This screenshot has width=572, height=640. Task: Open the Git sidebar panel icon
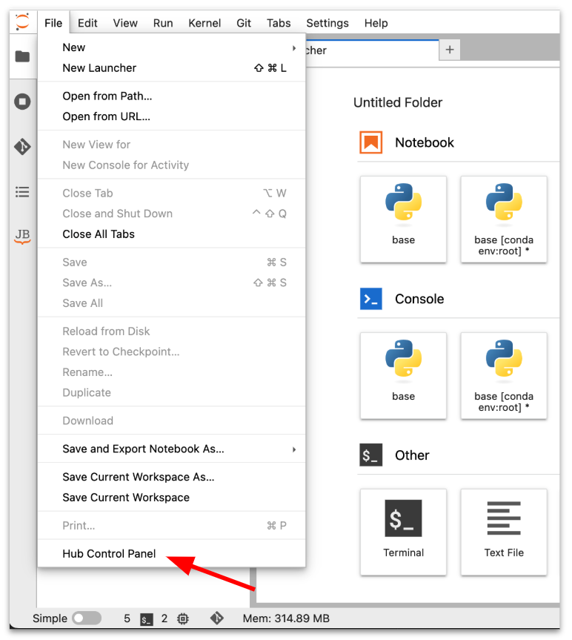click(22, 147)
